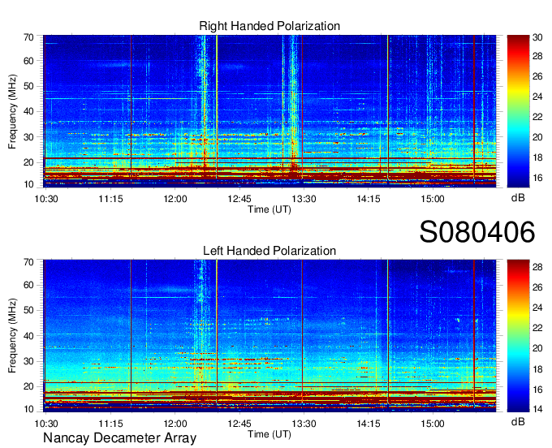The image size is (552, 448).
Task: Click the 50 frequency tick of upper plot
Action: (x=28, y=86)
